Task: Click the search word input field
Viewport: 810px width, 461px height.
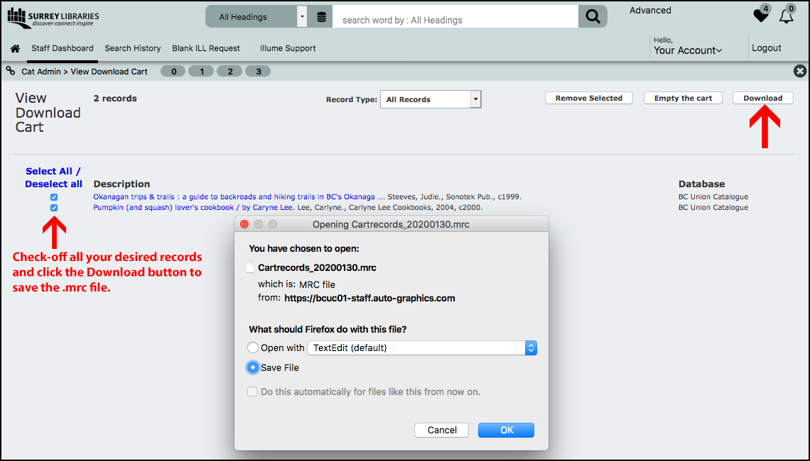Action: (455, 20)
